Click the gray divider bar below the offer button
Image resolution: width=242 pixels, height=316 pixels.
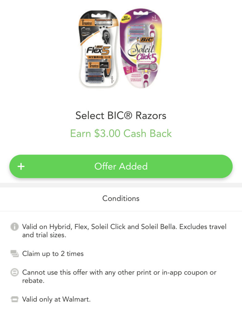pyautogui.click(x=121, y=185)
